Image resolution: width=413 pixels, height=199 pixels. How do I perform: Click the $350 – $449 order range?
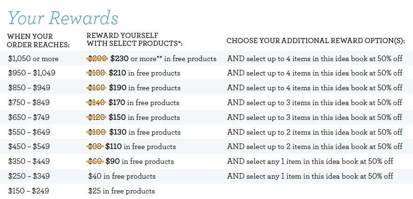coord(29,161)
